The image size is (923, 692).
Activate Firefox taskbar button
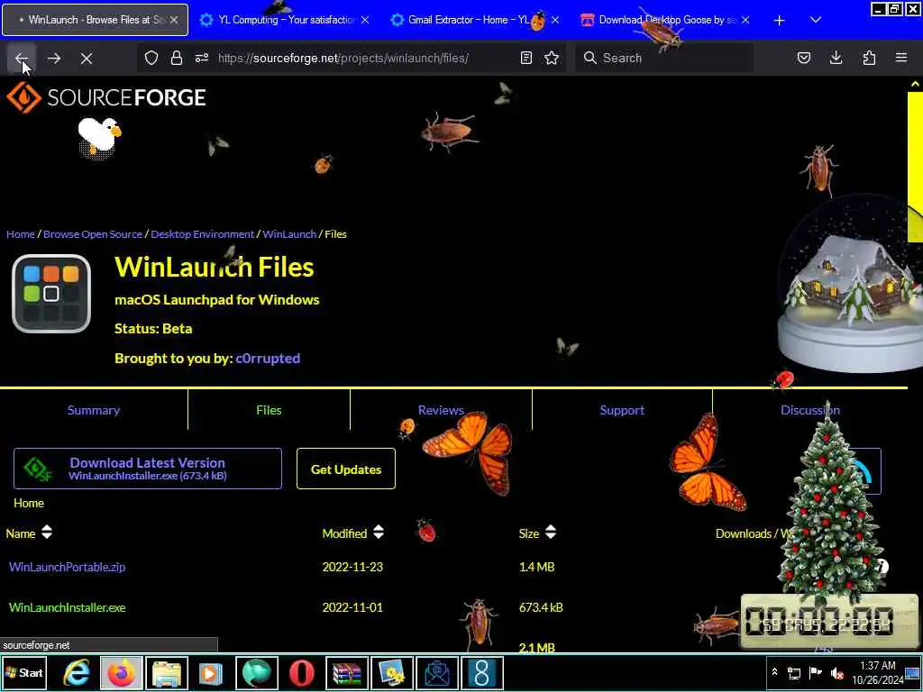(x=122, y=672)
